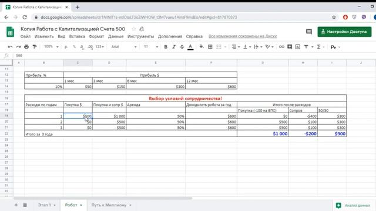Undo the last action in toolbar
376x211 pixels.
tap(10, 47)
